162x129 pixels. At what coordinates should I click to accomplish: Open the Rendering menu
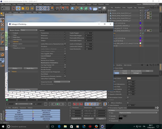66,4
